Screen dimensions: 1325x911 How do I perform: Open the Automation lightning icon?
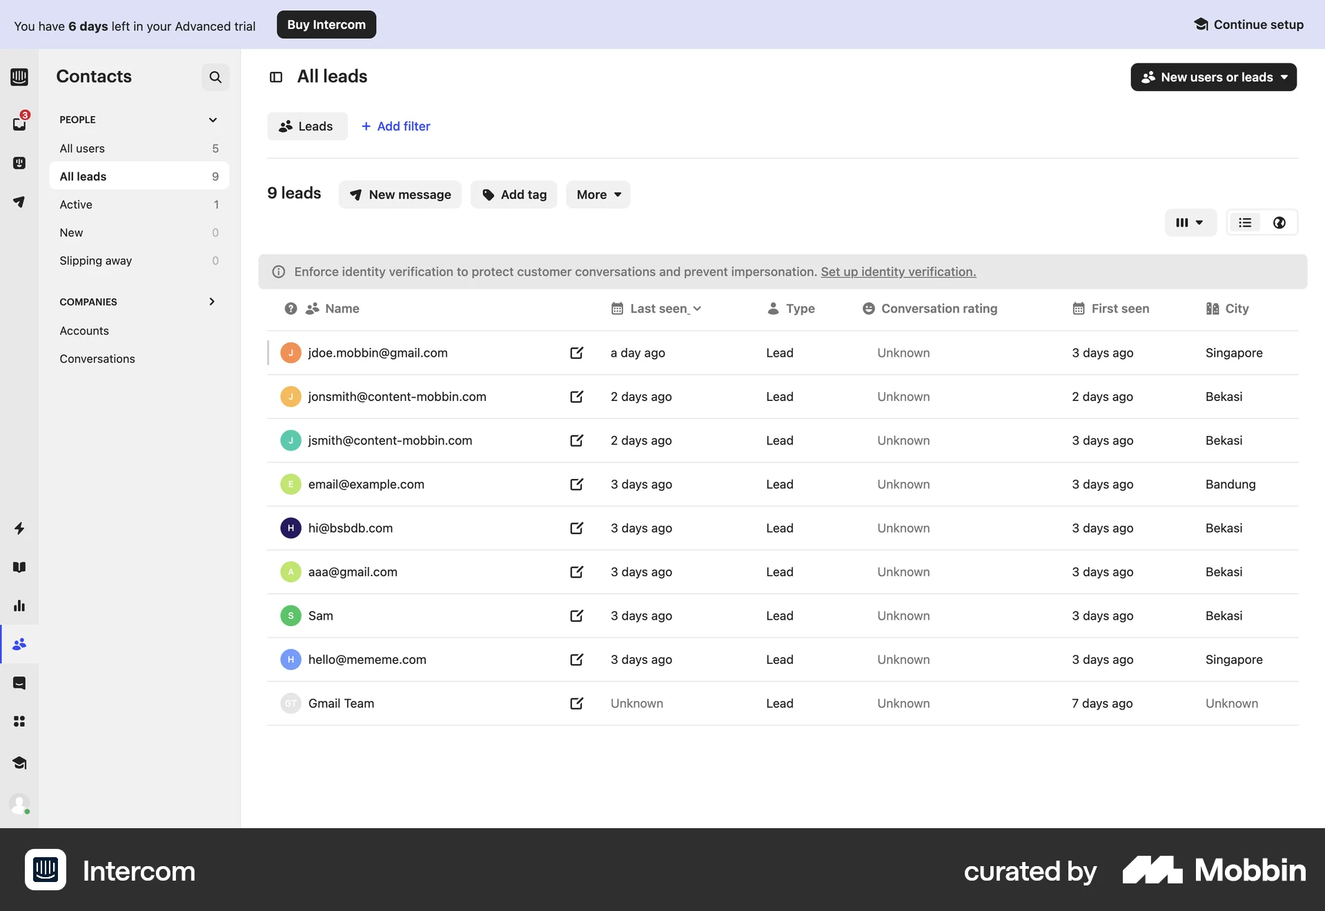tap(19, 528)
